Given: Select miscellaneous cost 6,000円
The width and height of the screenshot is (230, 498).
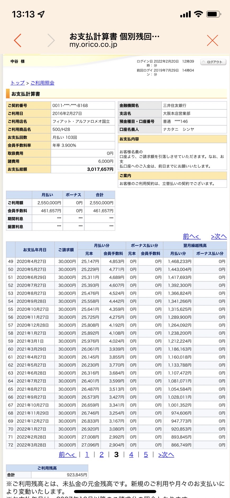Looking at the screenshot, I should [x=106, y=161].
